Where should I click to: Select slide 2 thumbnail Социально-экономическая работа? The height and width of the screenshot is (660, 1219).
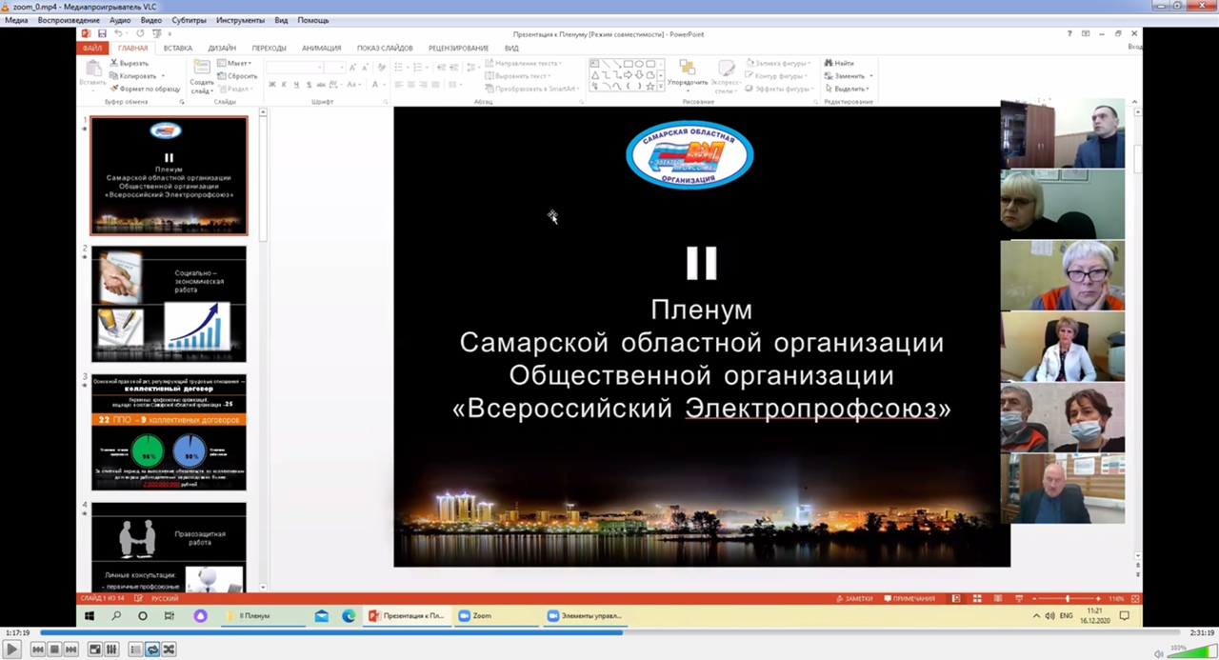[169, 304]
